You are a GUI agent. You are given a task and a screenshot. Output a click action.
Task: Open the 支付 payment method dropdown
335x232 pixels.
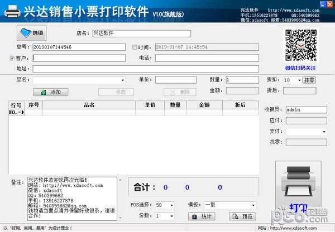tap(324, 132)
